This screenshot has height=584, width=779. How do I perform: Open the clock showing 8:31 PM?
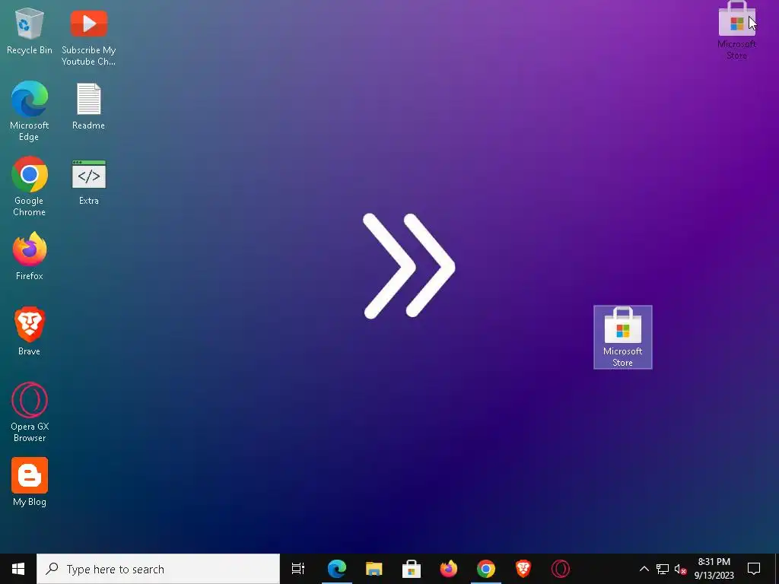click(x=714, y=569)
